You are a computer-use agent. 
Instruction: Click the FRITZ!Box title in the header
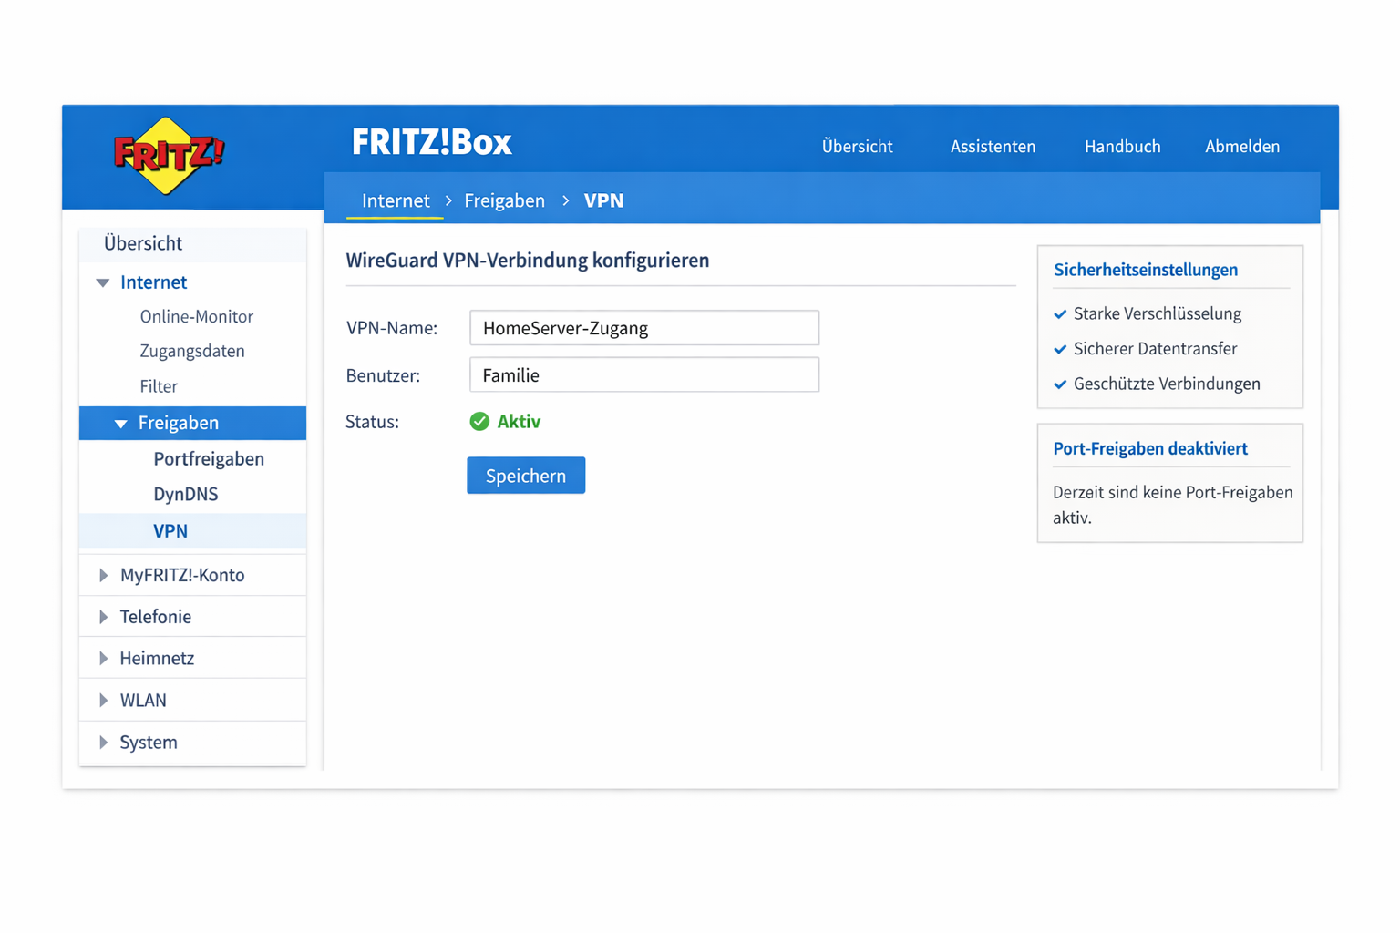click(x=432, y=142)
